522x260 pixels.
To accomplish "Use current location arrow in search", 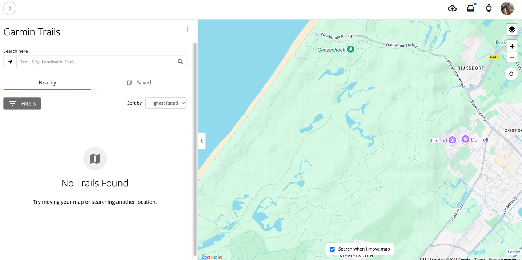I will click(10, 62).
